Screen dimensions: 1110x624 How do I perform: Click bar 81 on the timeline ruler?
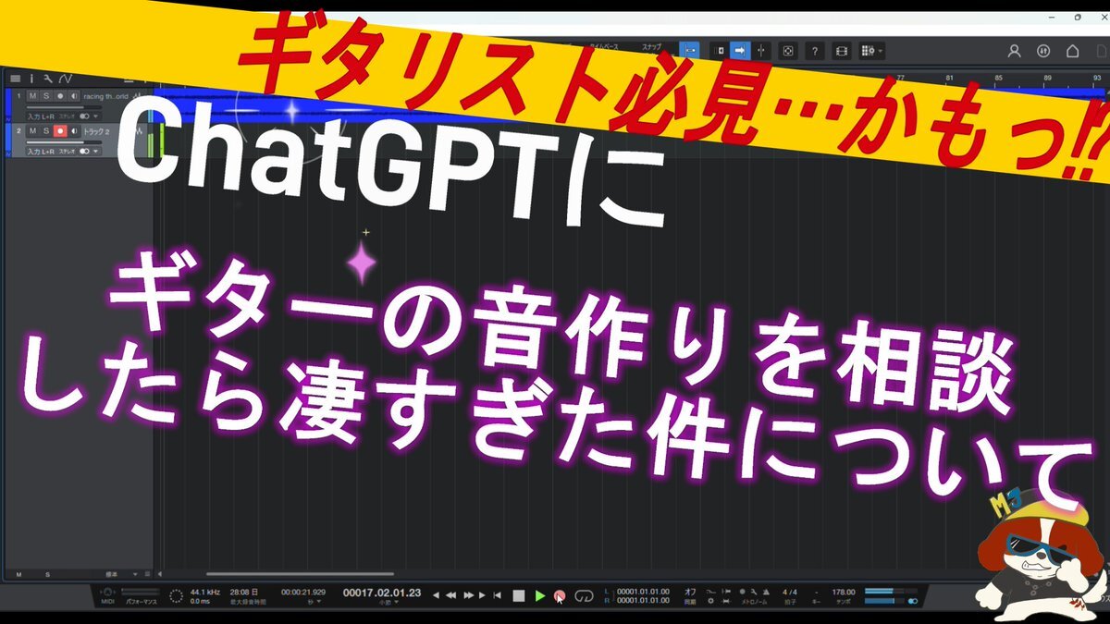click(x=951, y=79)
